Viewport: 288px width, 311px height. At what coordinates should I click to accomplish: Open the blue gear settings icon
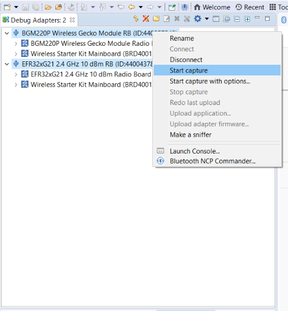point(198,18)
